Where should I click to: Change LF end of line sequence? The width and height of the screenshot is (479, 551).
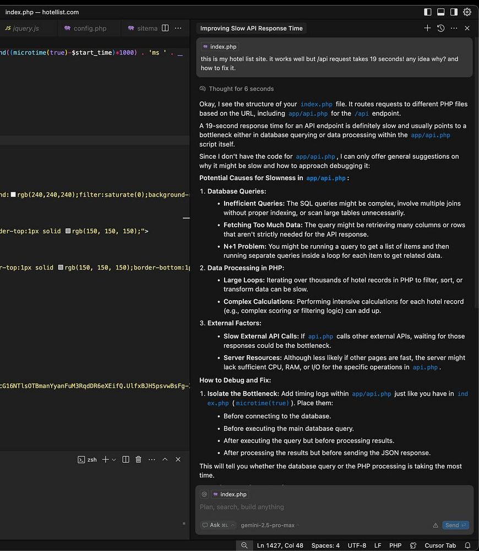pos(378,545)
